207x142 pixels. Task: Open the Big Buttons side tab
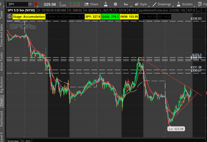click(x=1, y=84)
